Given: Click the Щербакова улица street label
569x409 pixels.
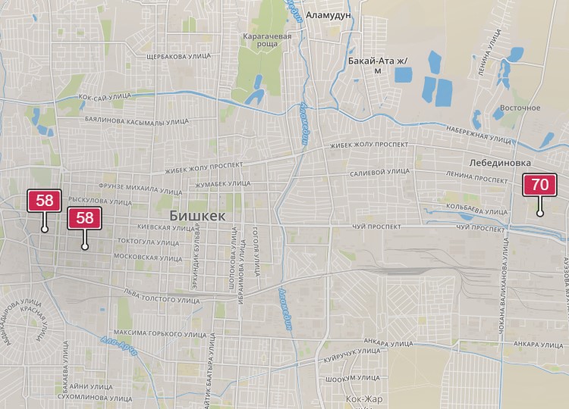Looking at the screenshot, I should [178, 57].
